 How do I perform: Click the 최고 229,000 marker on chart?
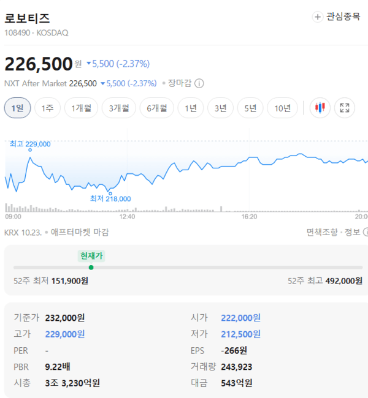tap(30, 150)
